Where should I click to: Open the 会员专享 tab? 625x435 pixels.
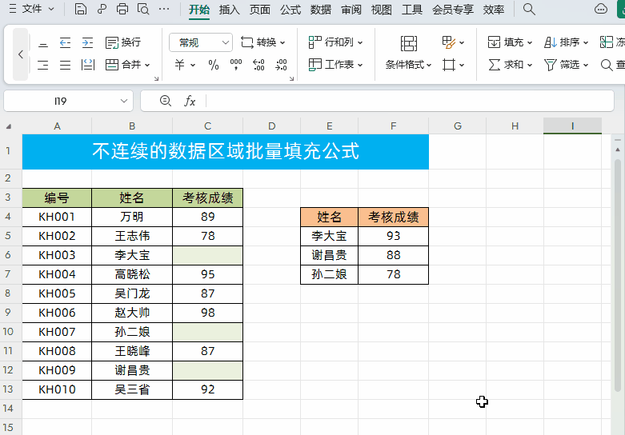click(453, 9)
